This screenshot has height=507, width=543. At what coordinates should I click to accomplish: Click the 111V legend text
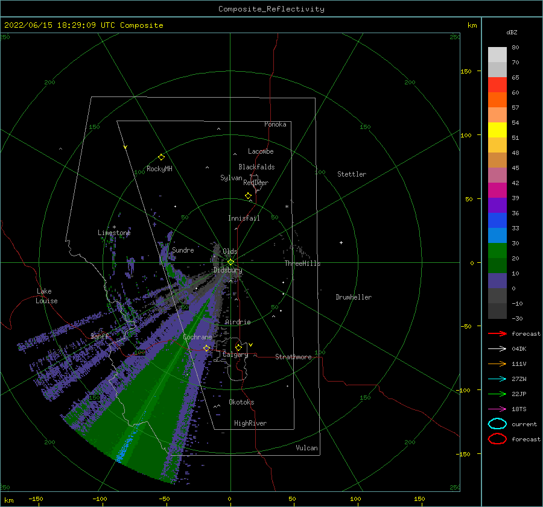click(519, 364)
